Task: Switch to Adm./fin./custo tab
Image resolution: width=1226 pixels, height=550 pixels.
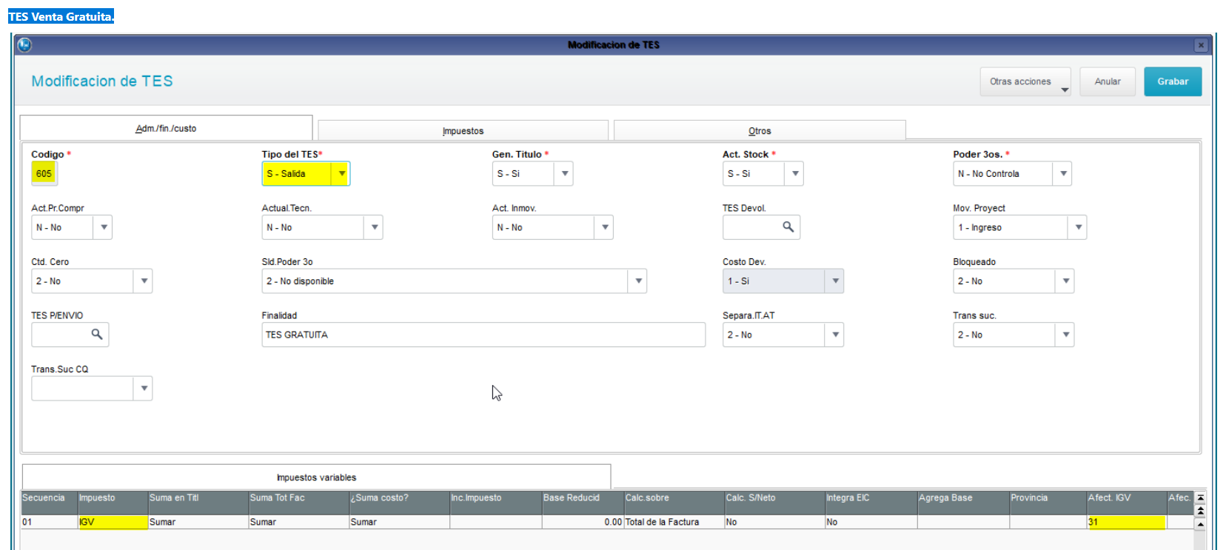Action: coord(166,128)
